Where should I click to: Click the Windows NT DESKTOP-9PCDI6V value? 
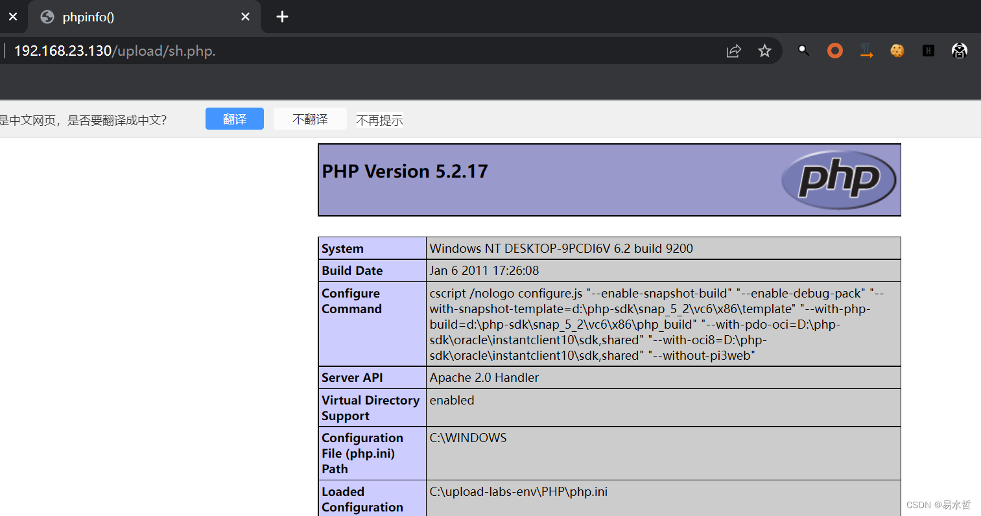(x=561, y=248)
